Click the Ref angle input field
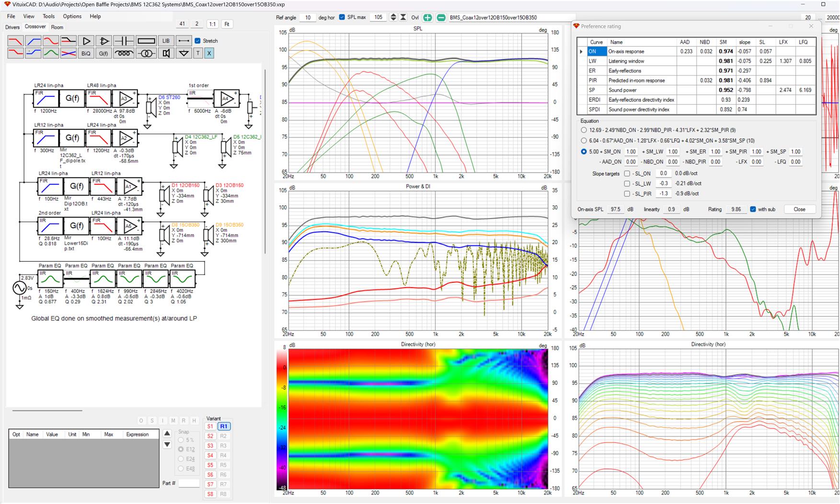Viewport: 840px width, 504px height. [x=308, y=18]
